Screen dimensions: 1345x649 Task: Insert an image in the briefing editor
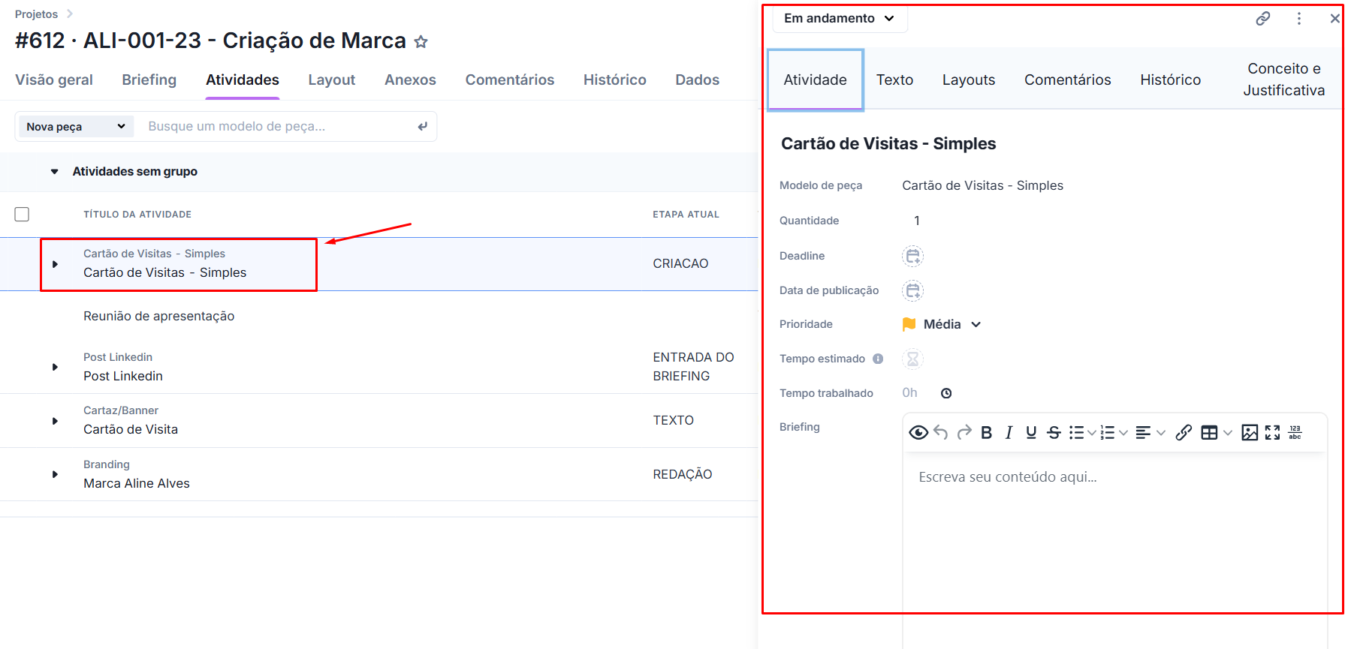tap(1250, 432)
